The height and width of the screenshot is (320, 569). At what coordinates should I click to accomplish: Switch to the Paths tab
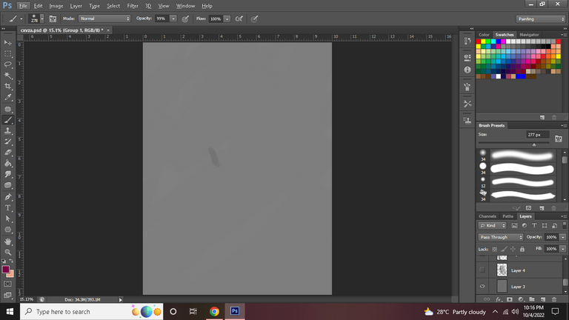click(508, 216)
